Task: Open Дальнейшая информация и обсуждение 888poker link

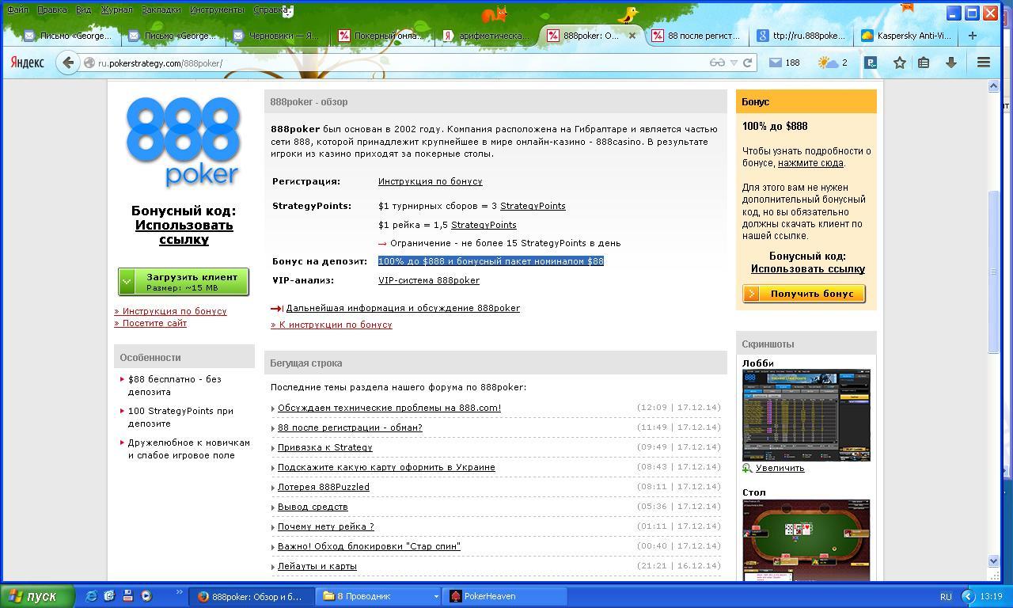Action: (403, 308)
